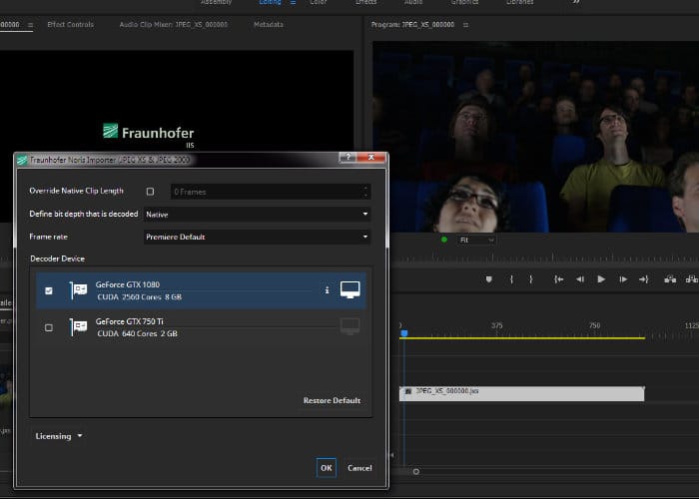Open the Frame rate 'Premiere Default' dropdown
Image resolution: width=699 pixels, height=499 pixels.
click(257, 237)
